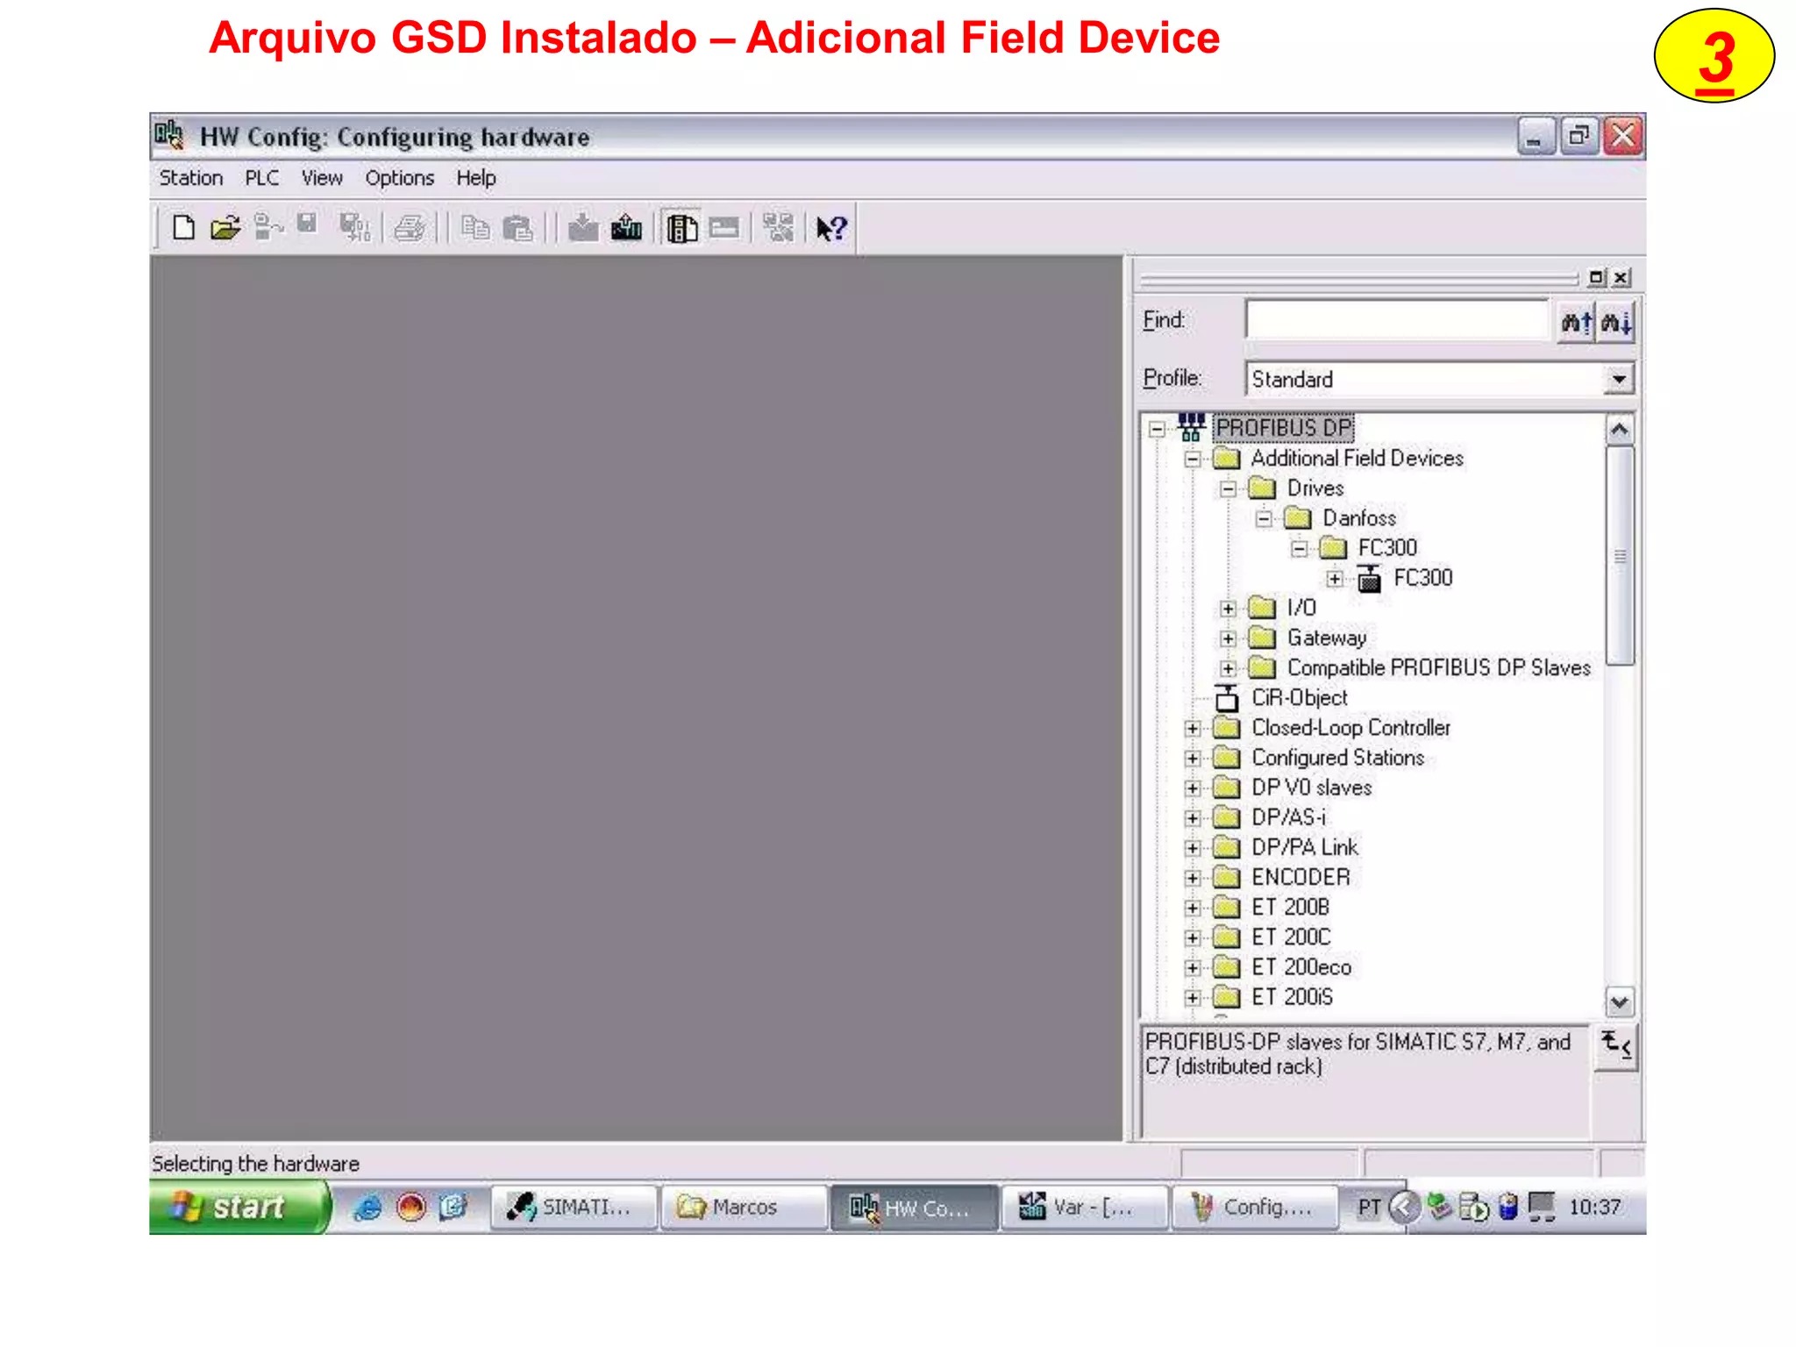Click the context Help arrow-question icon
This screenshot has height=1347, width=1796.
point(830,228)
